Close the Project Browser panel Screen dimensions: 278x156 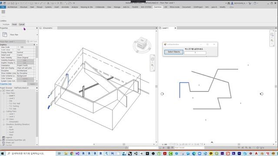coord(37,88)
